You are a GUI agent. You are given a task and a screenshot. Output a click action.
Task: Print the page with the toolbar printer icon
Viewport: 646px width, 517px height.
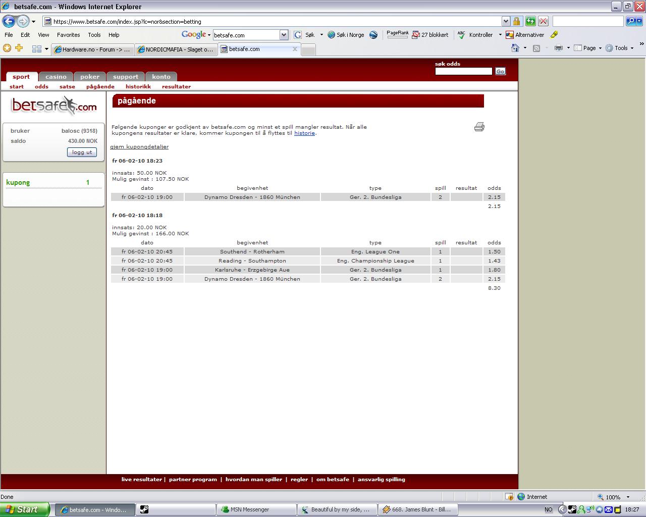click(x=558, y=48)
